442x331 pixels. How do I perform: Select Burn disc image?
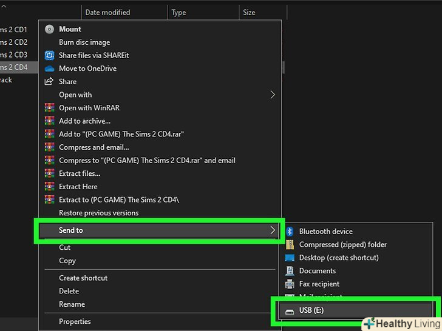[x=160, y=42]
